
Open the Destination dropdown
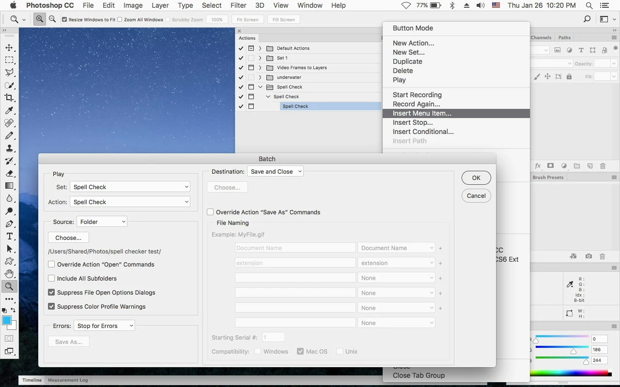click(x=275, y=172)
